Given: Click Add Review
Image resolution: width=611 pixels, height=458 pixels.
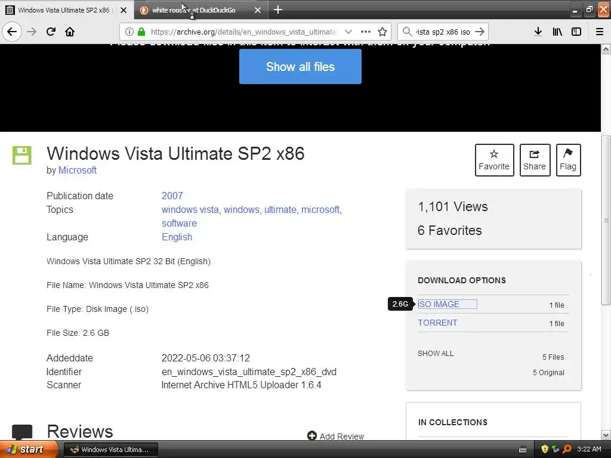Looking at the screenshot, I should point(335,436).
